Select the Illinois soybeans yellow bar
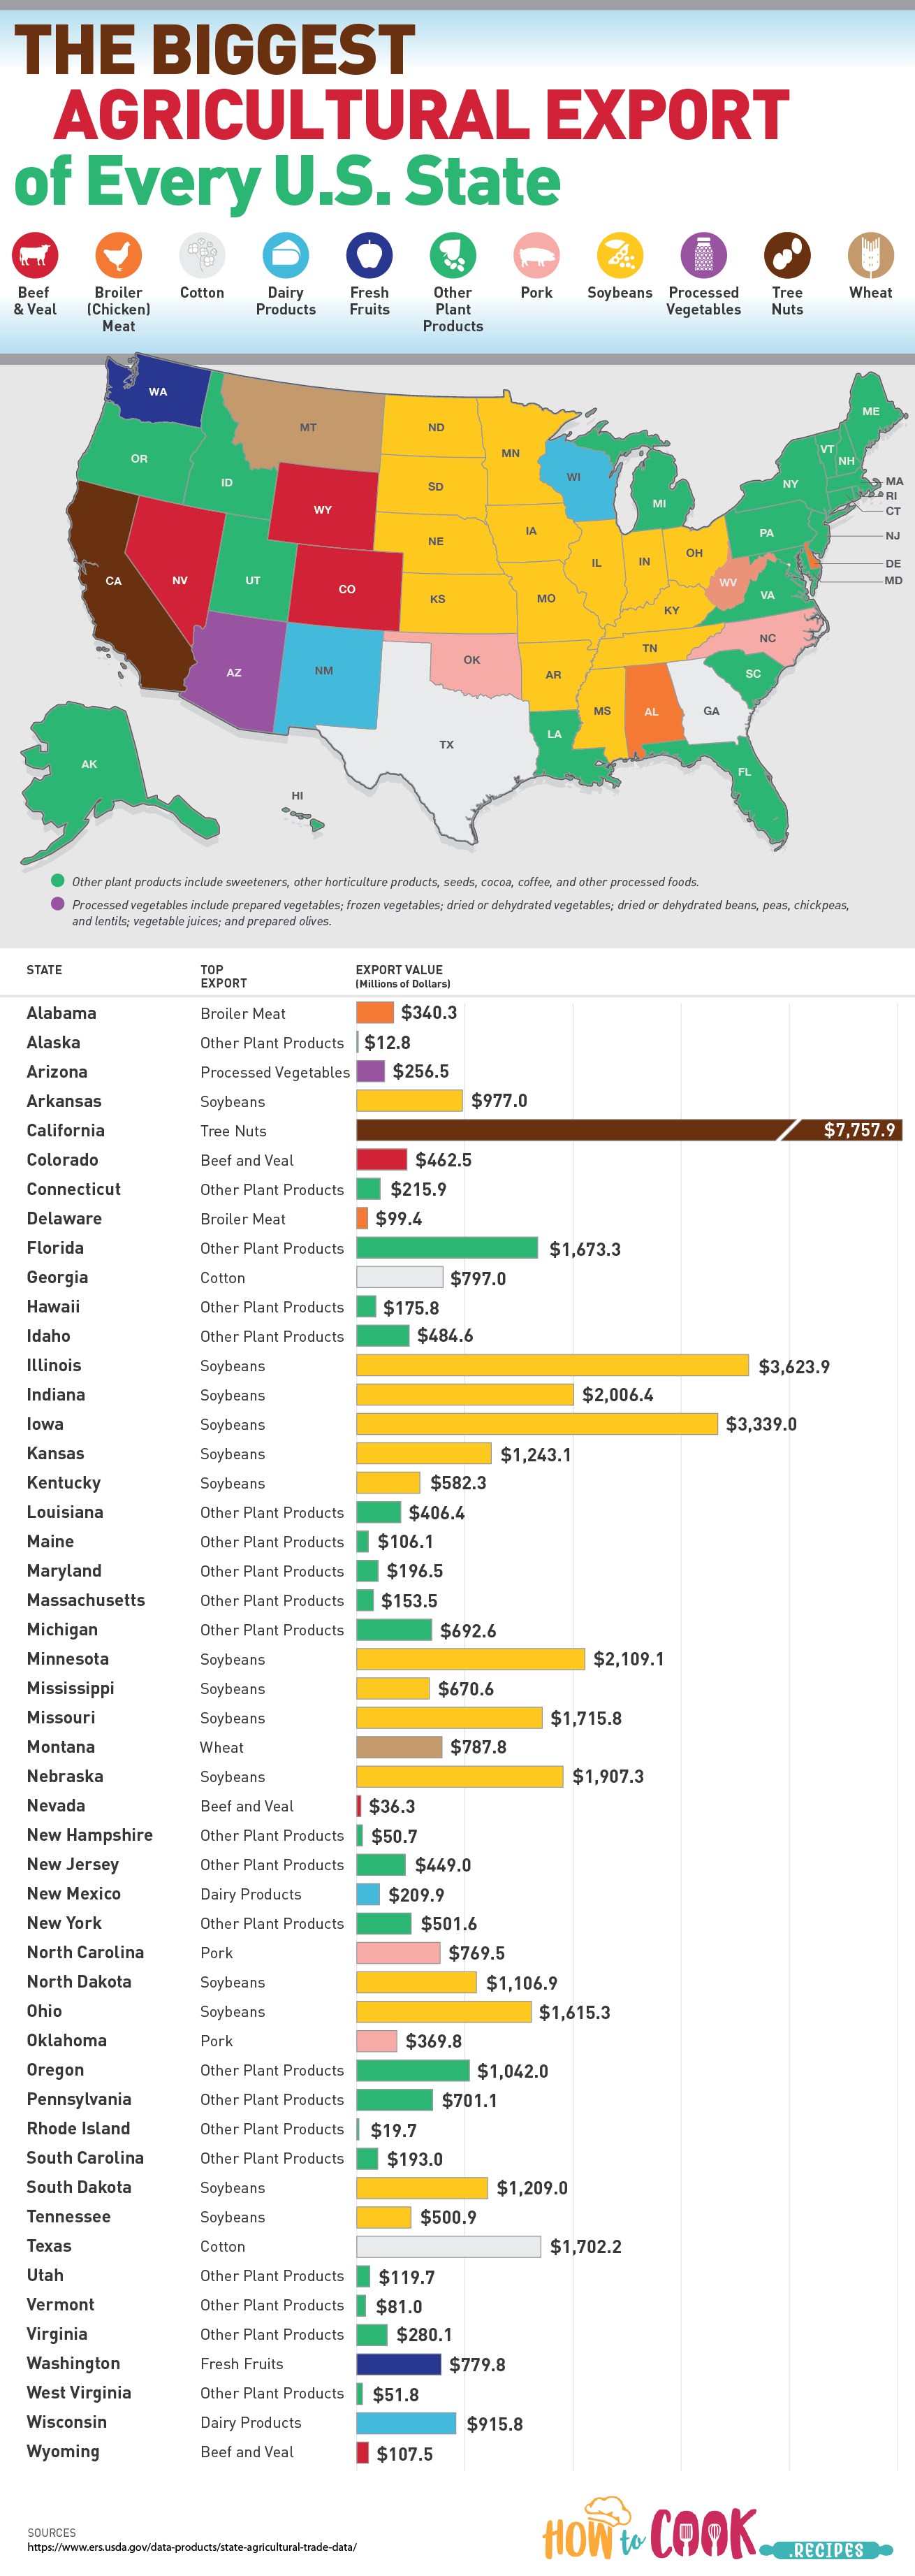This screenshot has width=915, height=2576. coord(552,1365)
